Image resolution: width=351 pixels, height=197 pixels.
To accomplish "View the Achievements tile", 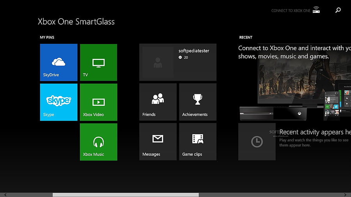I will pyautogui.click(x=198, y=102).
